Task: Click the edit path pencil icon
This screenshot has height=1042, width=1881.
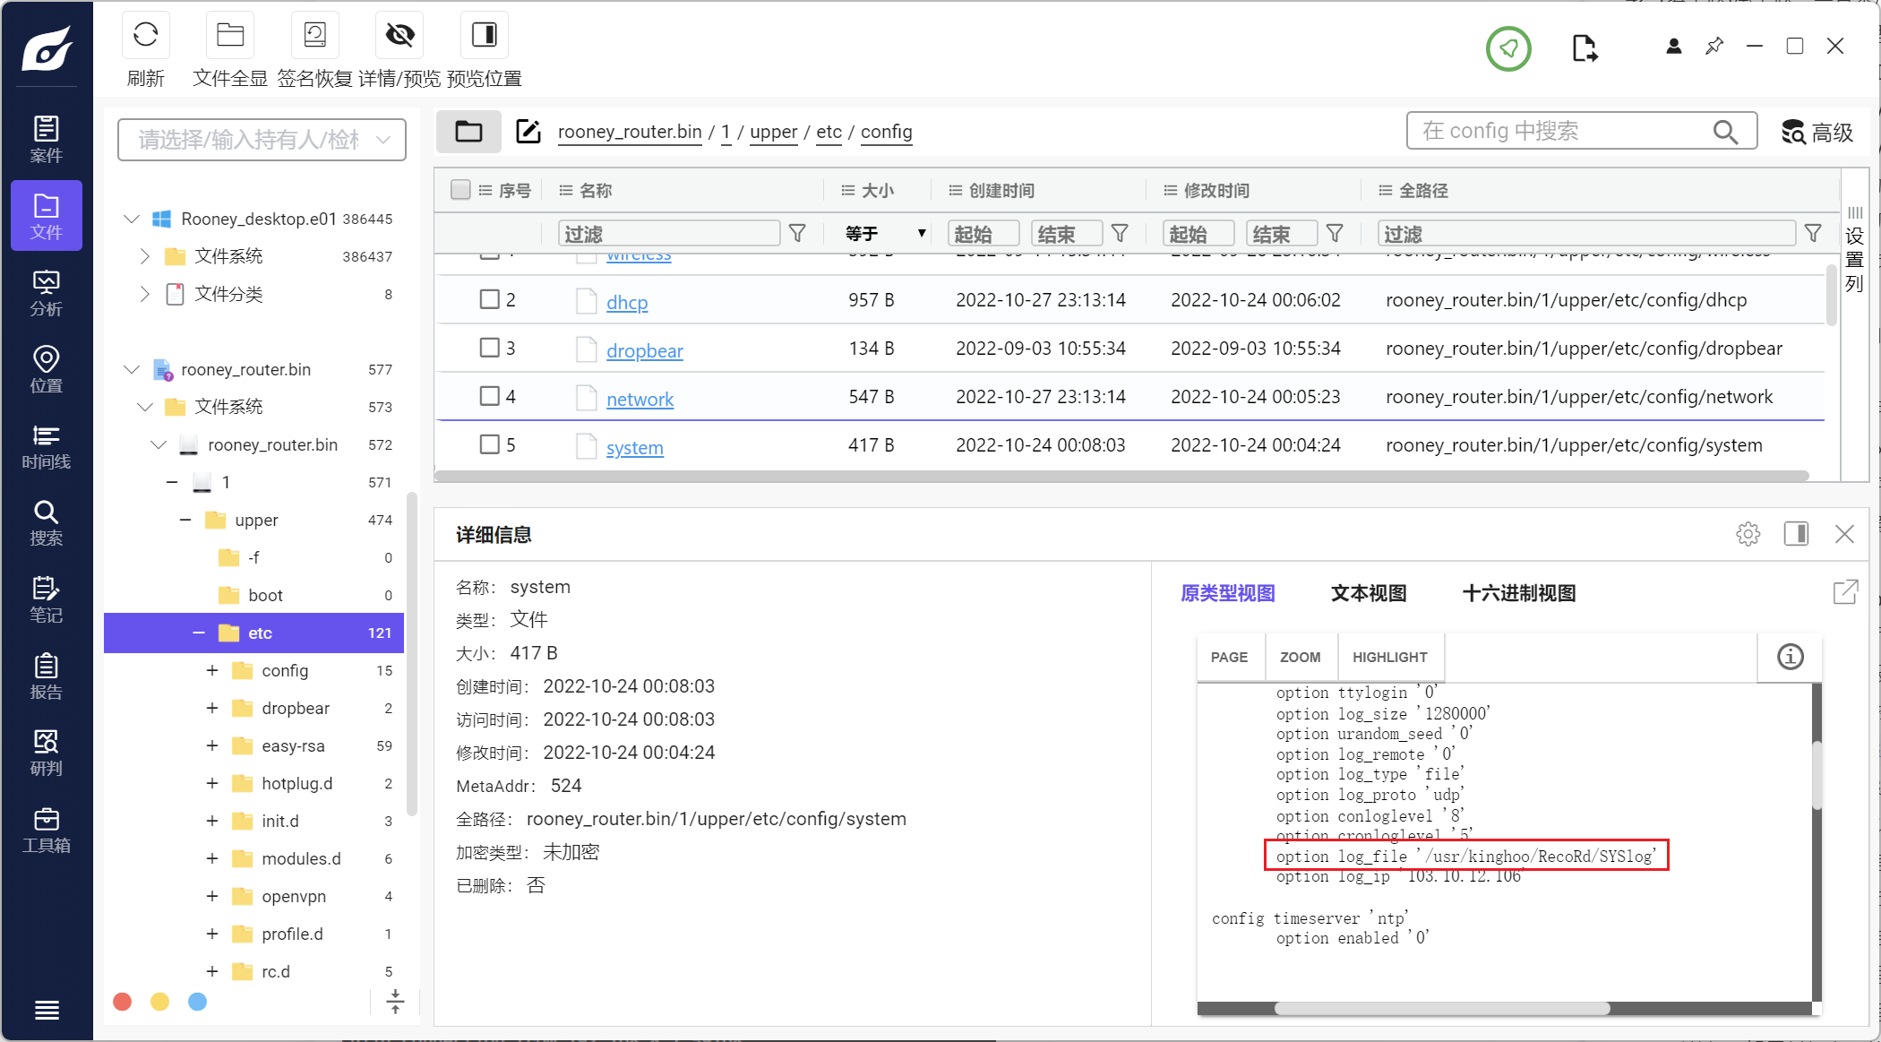Action: (x=528, y=132)
